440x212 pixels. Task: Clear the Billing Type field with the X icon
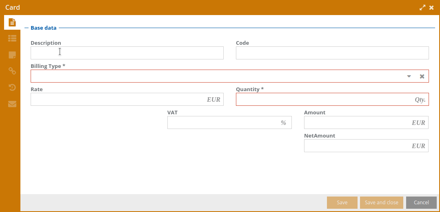coord(422,76)
